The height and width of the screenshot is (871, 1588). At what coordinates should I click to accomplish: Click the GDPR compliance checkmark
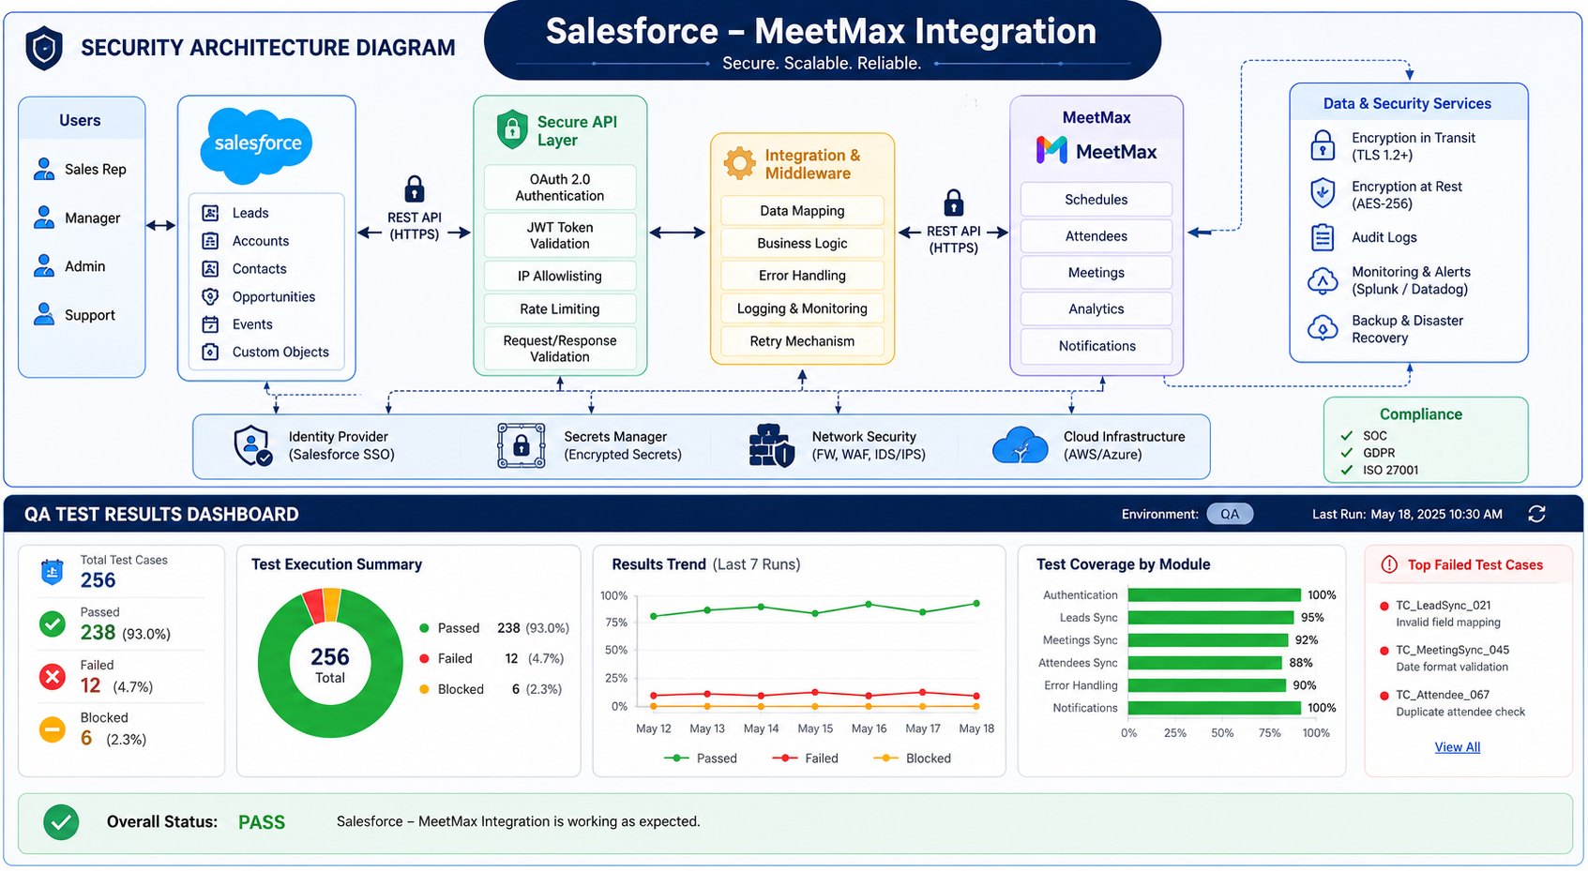pos(1347,453)
